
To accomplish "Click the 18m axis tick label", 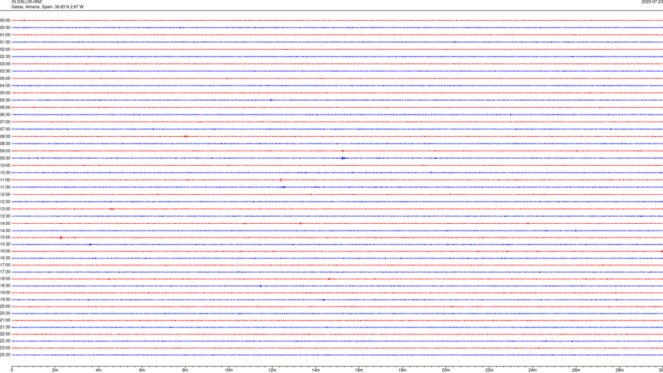I will (402, 370).
